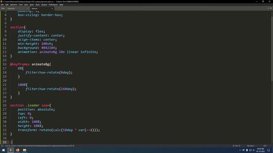The image size is (273, 153).
Task: Click 'filter:hue-rotate(0deg);' on line 18
Action: pyautogui.click(x=49, y=73)
